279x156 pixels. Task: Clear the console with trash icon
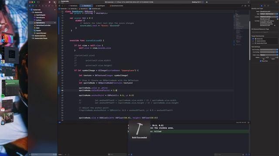click(243, 154)
